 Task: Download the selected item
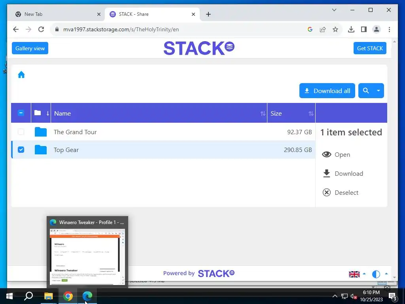click(343, 173)
